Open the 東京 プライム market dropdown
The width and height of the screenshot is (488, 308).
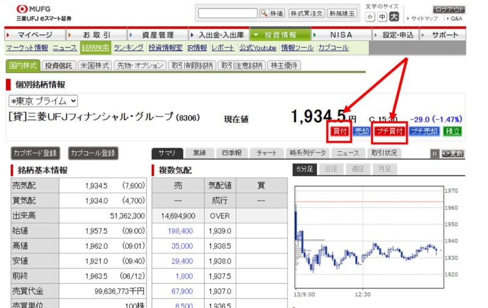(x=43, y=101)
